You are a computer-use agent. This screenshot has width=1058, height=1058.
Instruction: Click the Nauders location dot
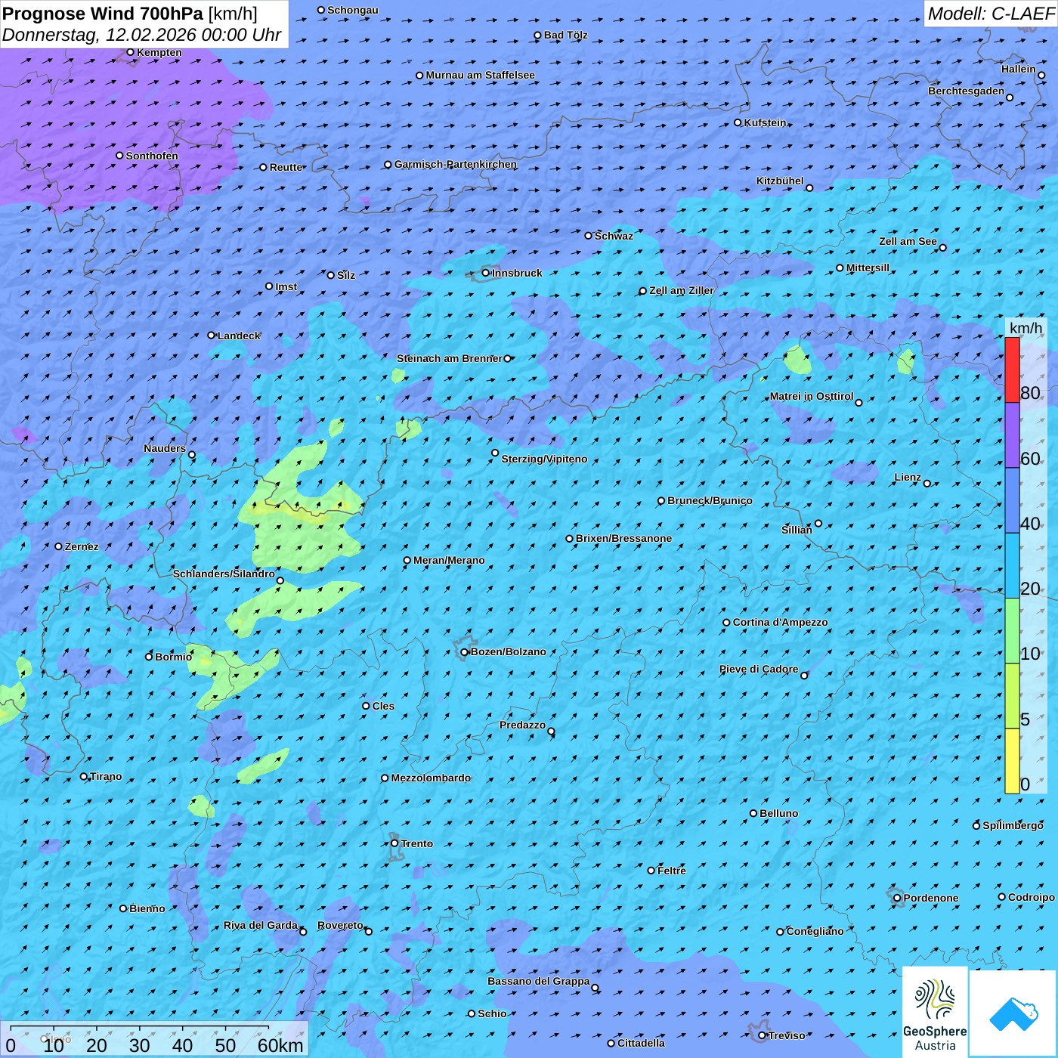click(192, 455)
